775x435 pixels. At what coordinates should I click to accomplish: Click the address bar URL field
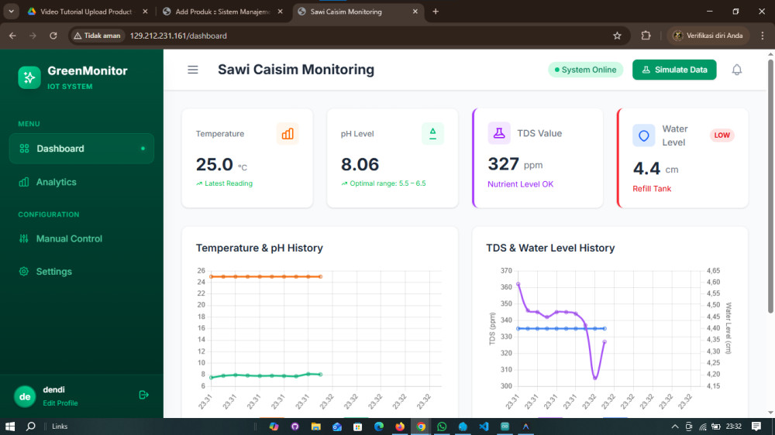pyautogui.click(x=349, y=36)
